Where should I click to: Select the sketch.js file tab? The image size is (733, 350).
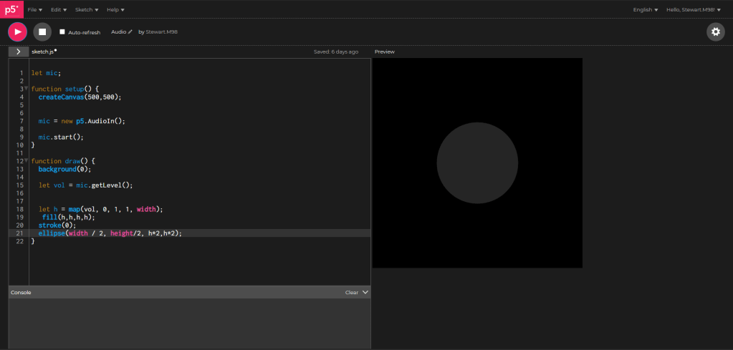pyautogui.click(x=44, y=52)
